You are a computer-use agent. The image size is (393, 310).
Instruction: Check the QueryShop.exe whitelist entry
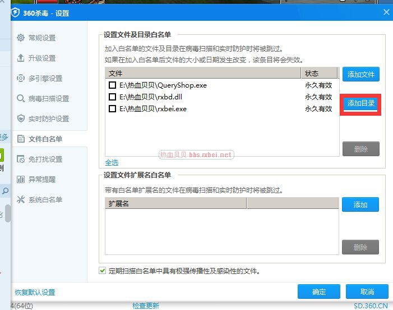click(113, 85)
